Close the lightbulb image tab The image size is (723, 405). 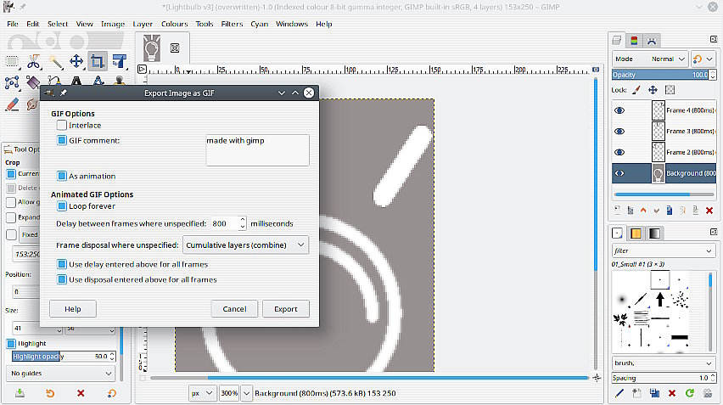[175, 48]
